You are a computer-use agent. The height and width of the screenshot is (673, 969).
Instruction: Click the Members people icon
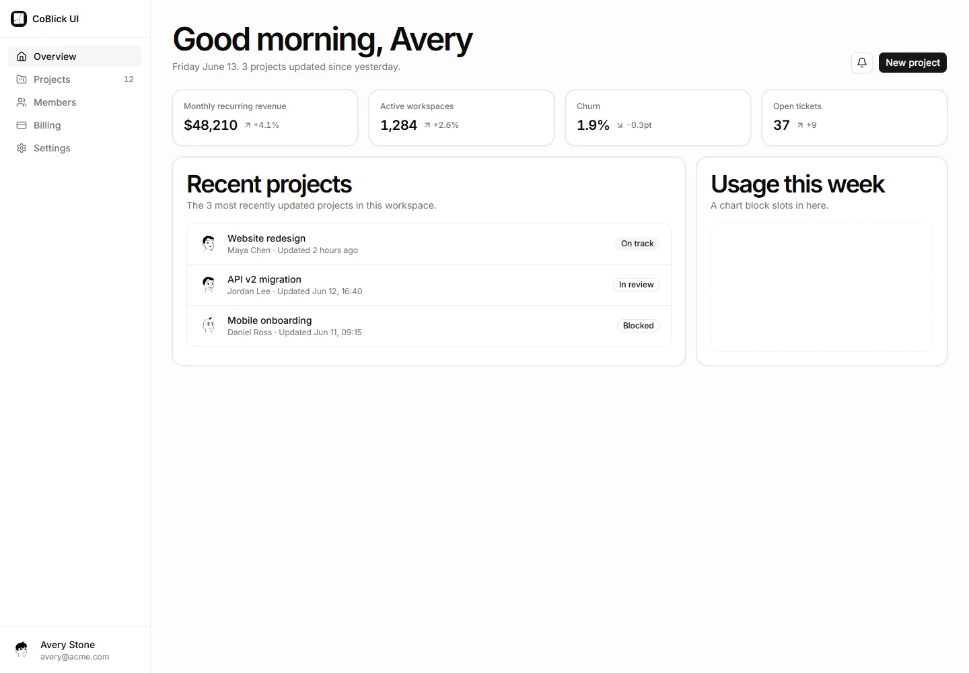pos(22,102)
